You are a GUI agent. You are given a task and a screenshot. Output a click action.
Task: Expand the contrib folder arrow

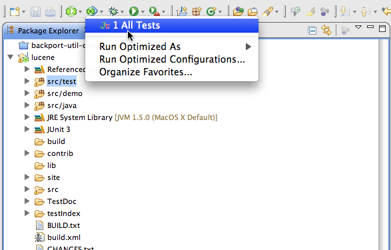[x=27, y=153]
